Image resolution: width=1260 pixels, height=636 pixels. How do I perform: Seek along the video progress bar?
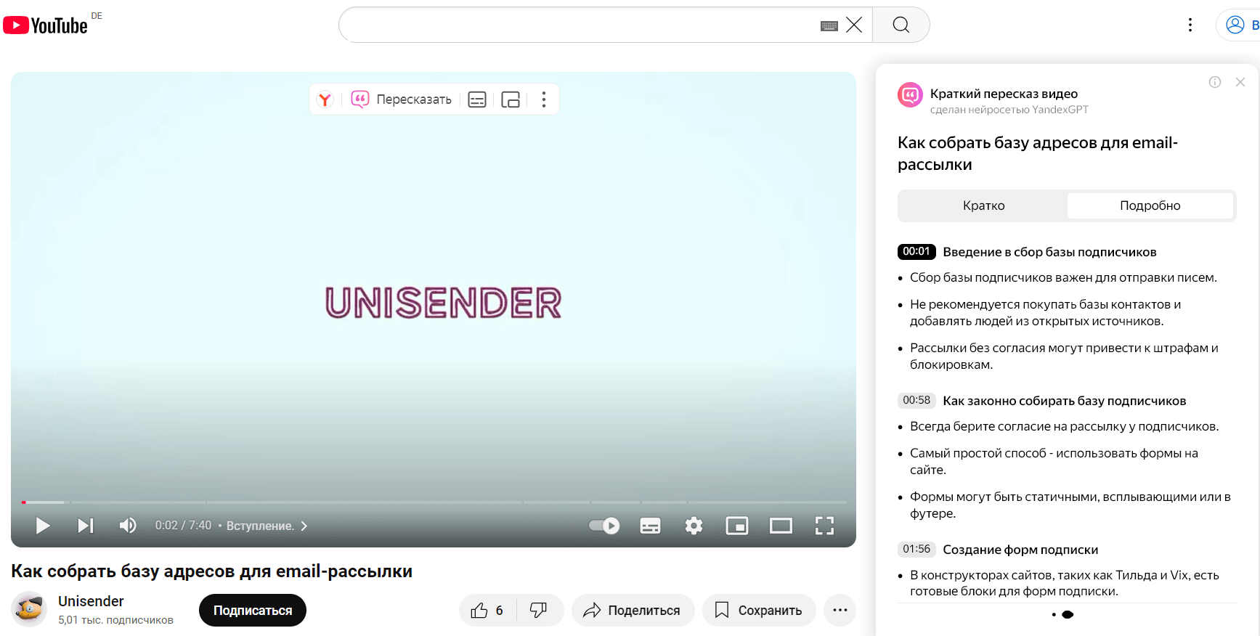(434, 502)
